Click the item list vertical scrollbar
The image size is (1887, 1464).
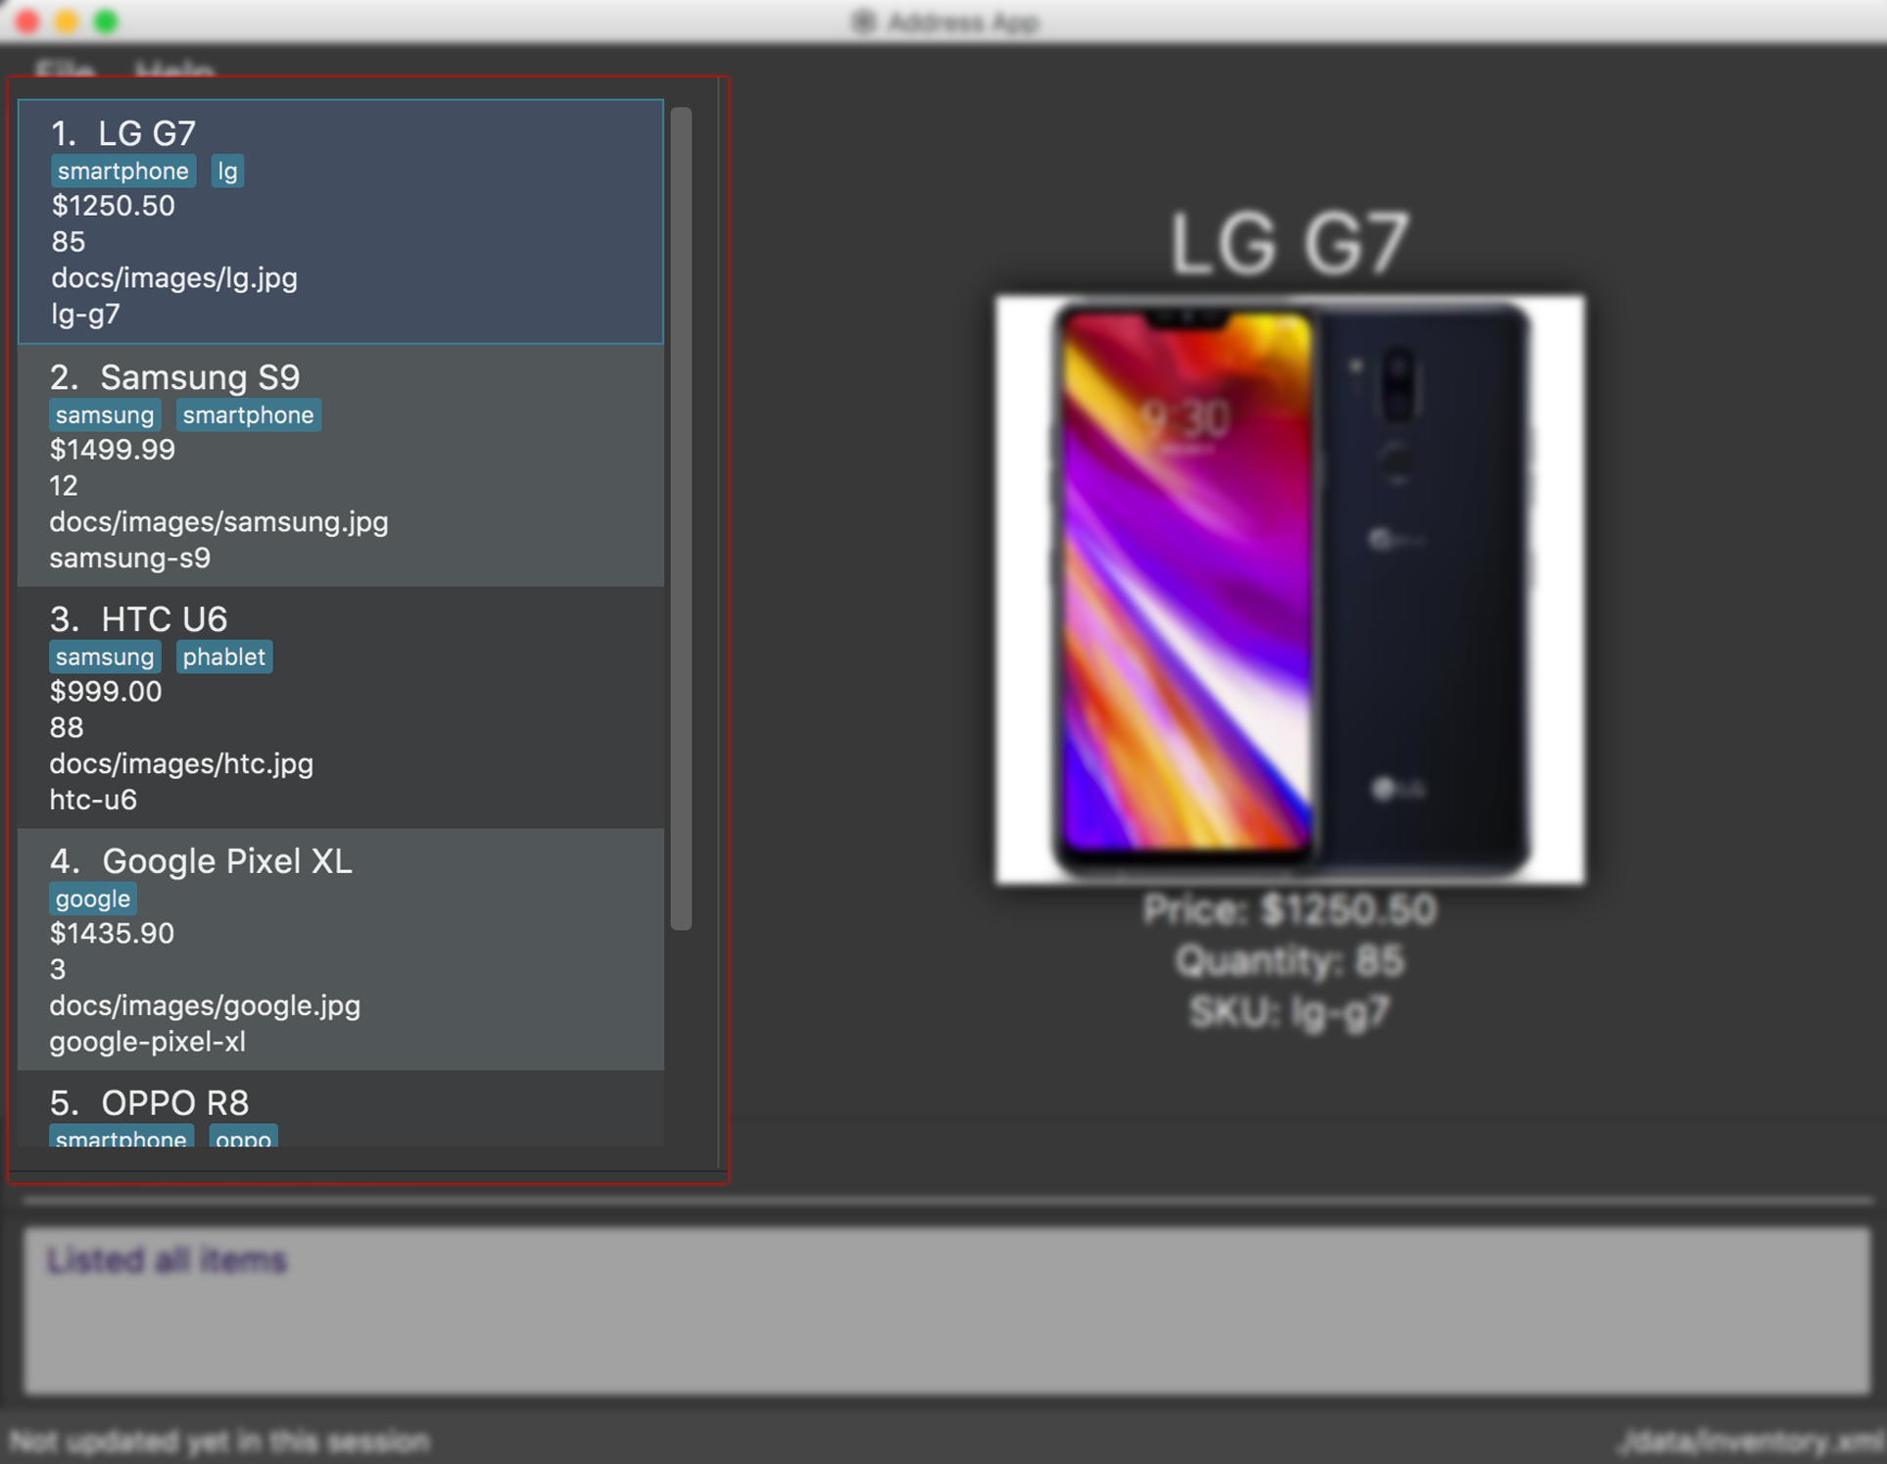point(682,518)
